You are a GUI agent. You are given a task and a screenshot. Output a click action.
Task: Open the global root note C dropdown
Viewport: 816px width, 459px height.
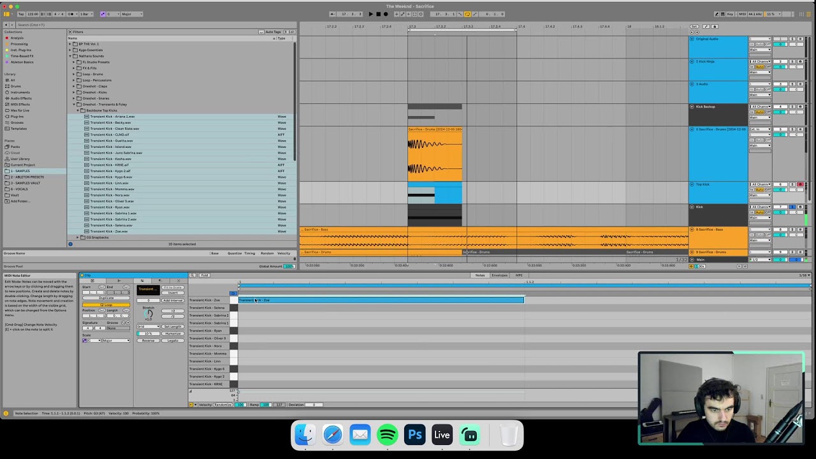coord(112,14)
